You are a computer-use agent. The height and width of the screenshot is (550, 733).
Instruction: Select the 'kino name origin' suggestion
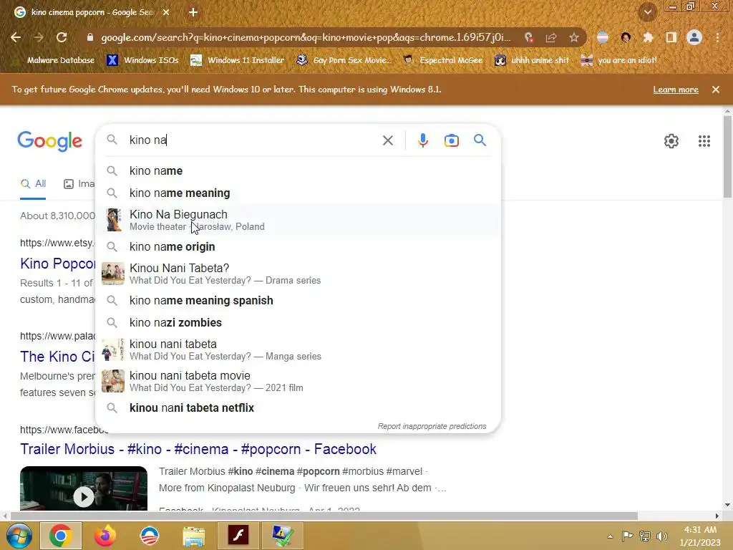298,246
